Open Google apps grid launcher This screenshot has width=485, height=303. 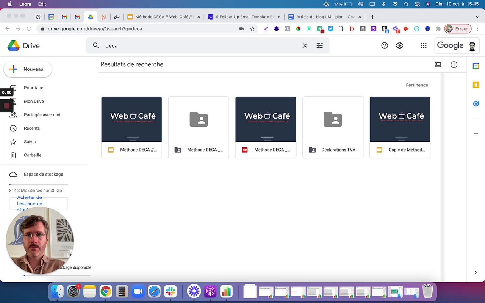(x=424, y=45)
